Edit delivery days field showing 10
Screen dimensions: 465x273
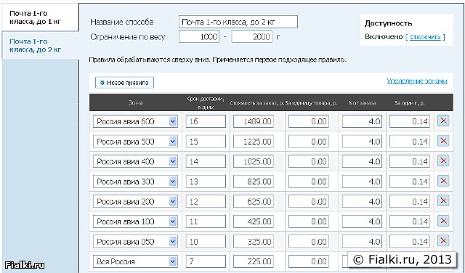pyautogui.click(x=206, y=242)
